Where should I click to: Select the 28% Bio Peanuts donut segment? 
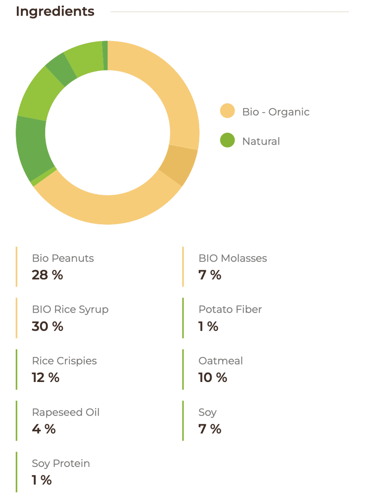click(165, 85)
